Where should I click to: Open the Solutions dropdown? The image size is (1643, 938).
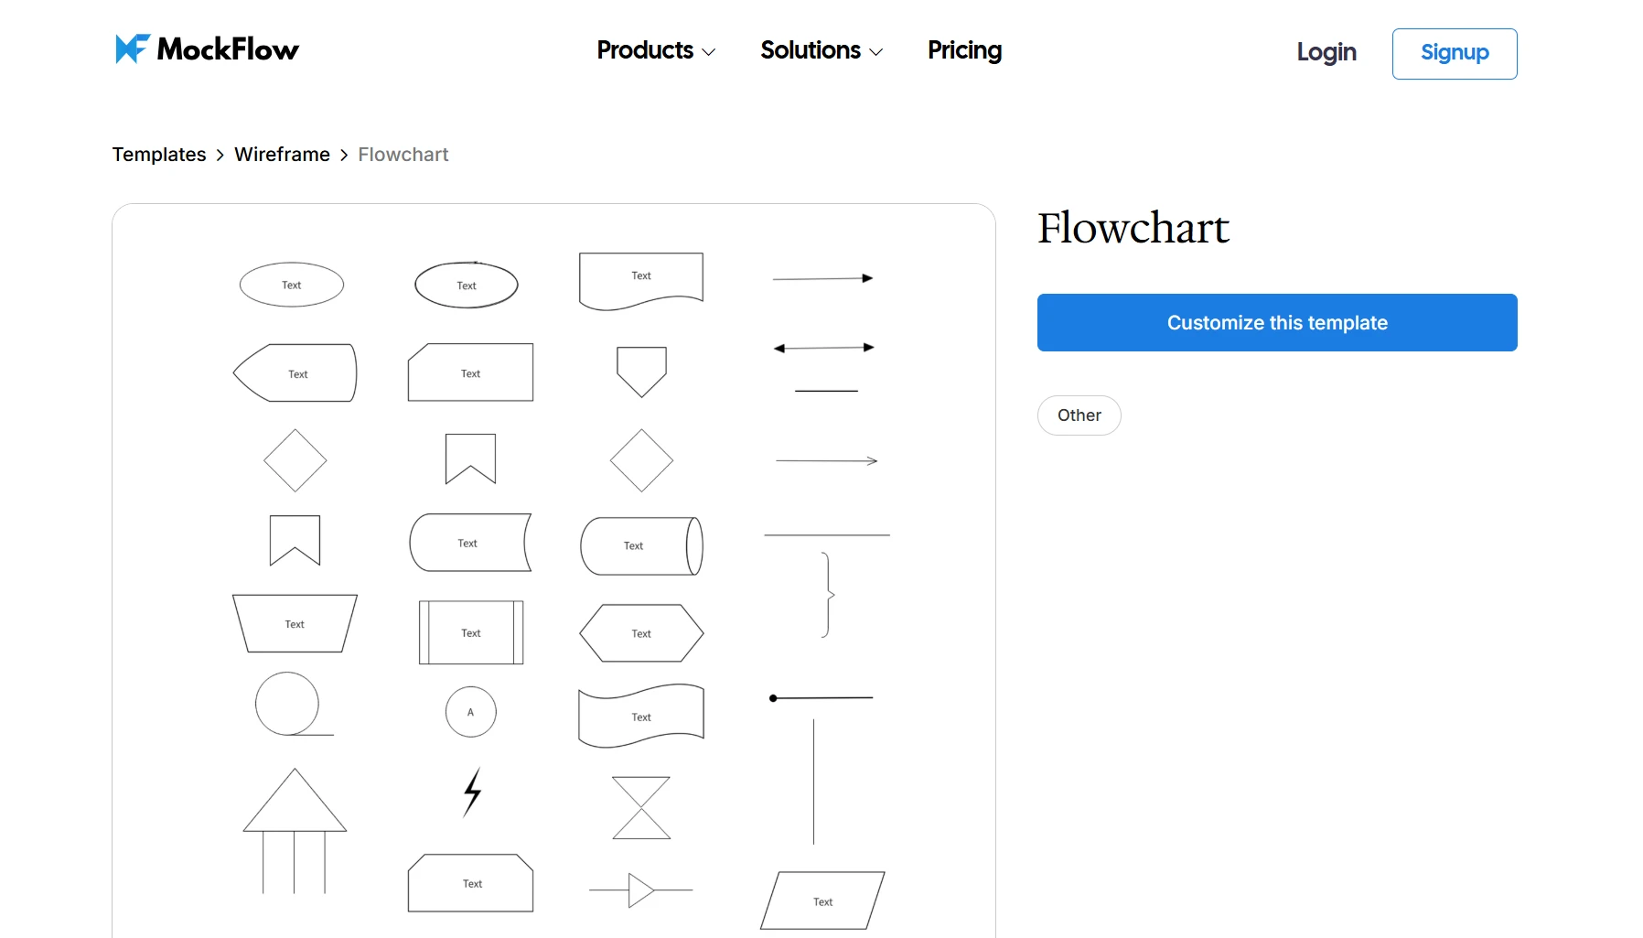(820, 51)
